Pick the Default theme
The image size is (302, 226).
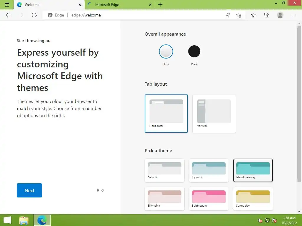pos(165,170)
